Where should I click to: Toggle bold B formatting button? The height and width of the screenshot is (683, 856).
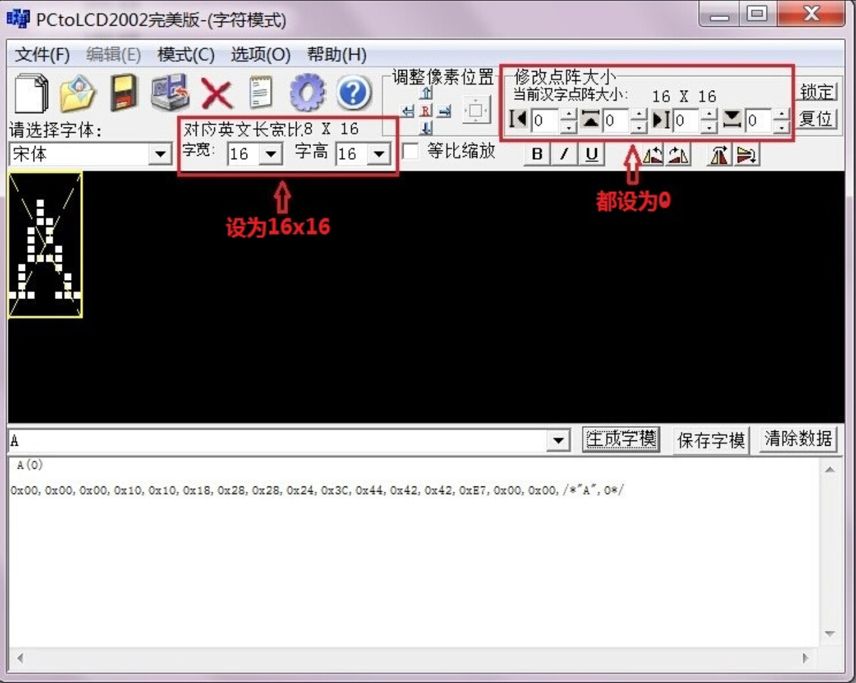tap(537, 154)
